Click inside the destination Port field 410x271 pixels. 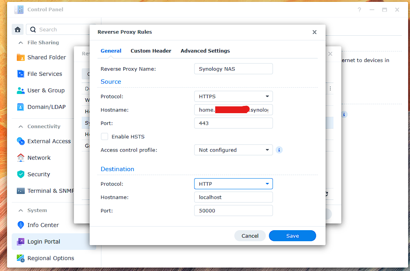[x=233, y=210]
